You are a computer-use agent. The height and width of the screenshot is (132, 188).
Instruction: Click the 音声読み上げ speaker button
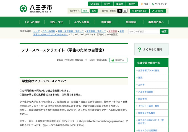(x=139, y=11)
